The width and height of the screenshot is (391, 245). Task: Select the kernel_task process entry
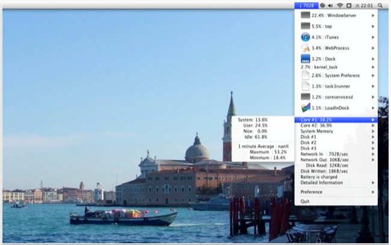click(319, 67)
